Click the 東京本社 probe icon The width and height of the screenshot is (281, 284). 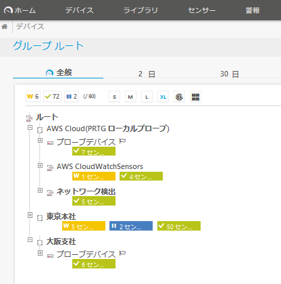click(40, 218)
